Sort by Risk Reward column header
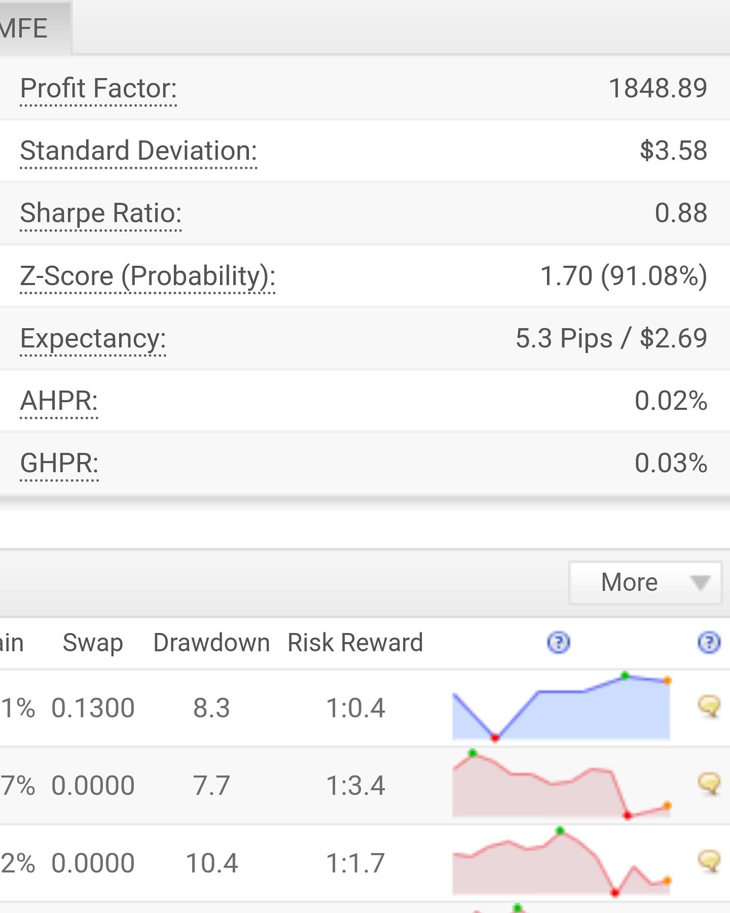This screenshot has width=730, height=913. click(x=355, y=643)
